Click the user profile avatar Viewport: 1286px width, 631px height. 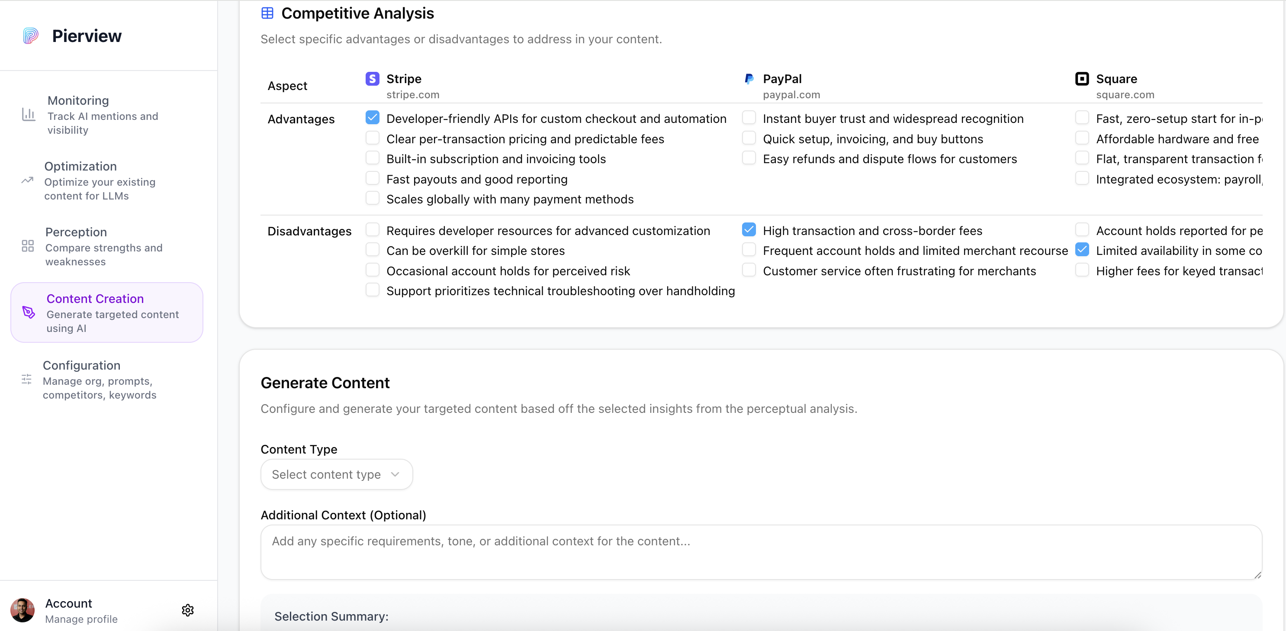click(x=23, y=610)
